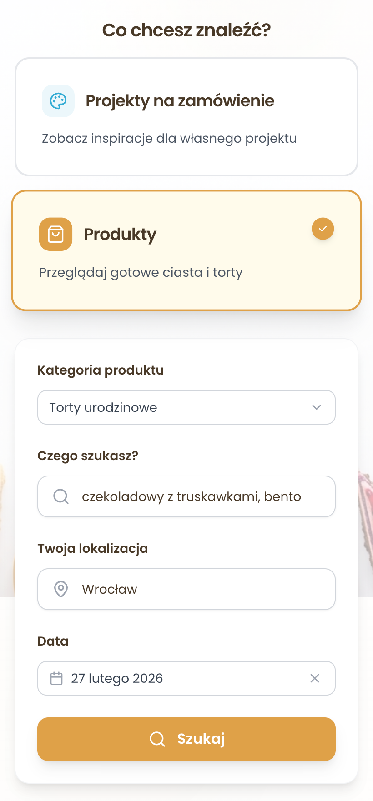Click the X icon to clear date
The width and height of the screenshot is (373, 801).
(315, 678)
